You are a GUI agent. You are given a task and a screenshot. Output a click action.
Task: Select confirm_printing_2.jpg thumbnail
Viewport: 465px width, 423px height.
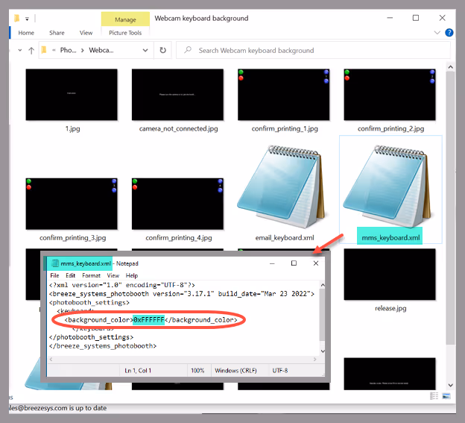pyautogui.click(x=390, y=95)
